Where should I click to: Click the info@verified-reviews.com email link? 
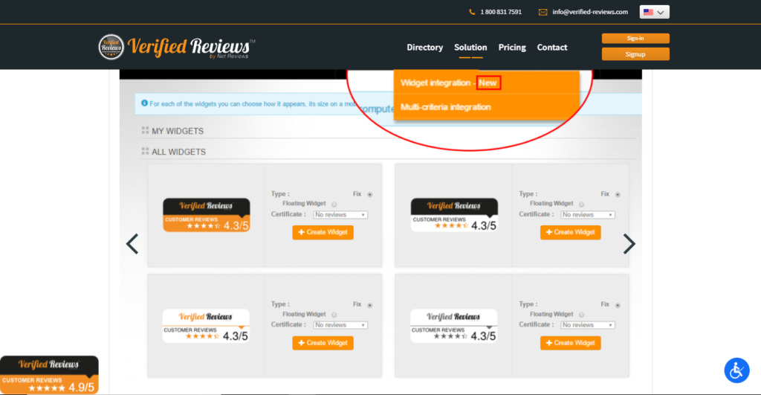coord(590,12)
